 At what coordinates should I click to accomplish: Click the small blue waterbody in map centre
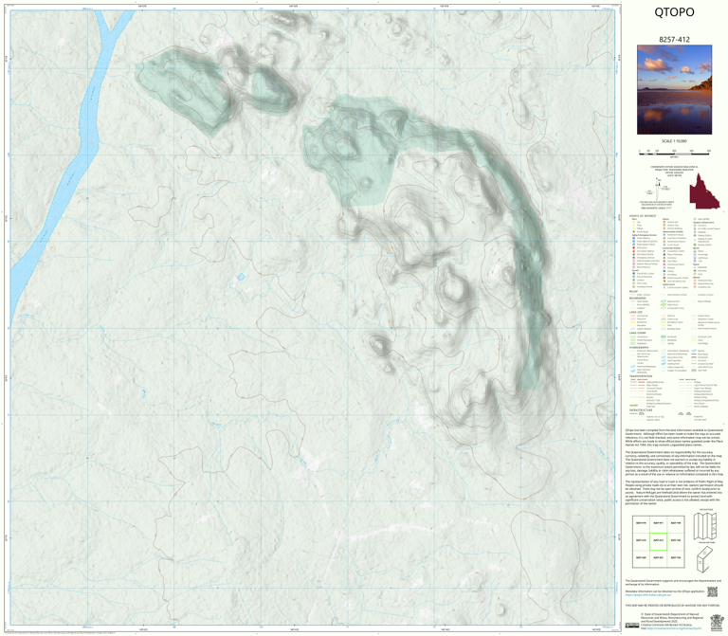[x=241, y=277]
